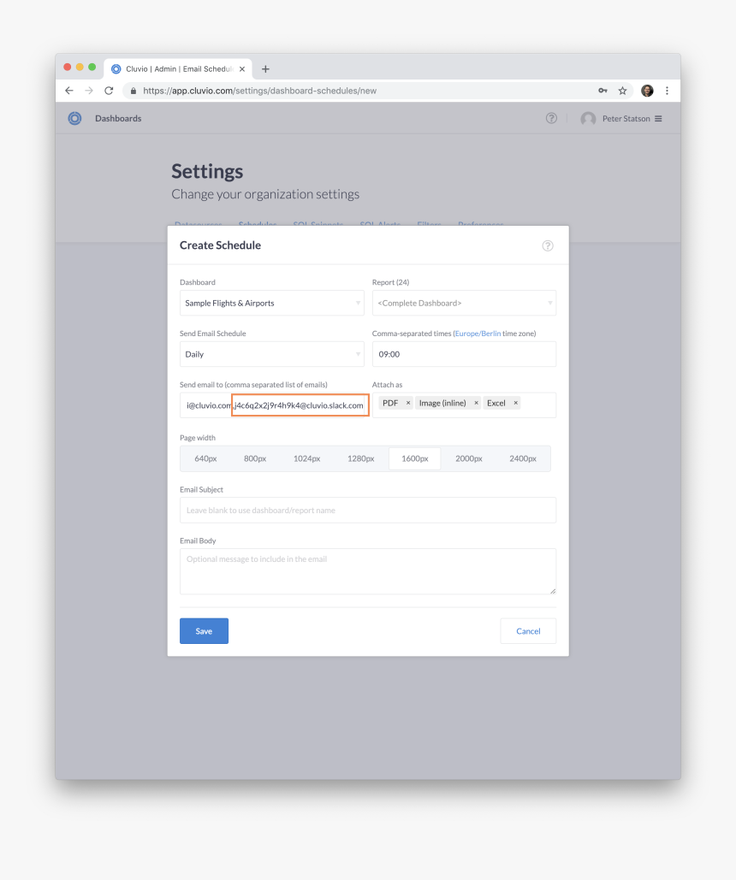736x880 pixels.
Task: Remove the PDF attachment tag
Action: tap(408, 403)
